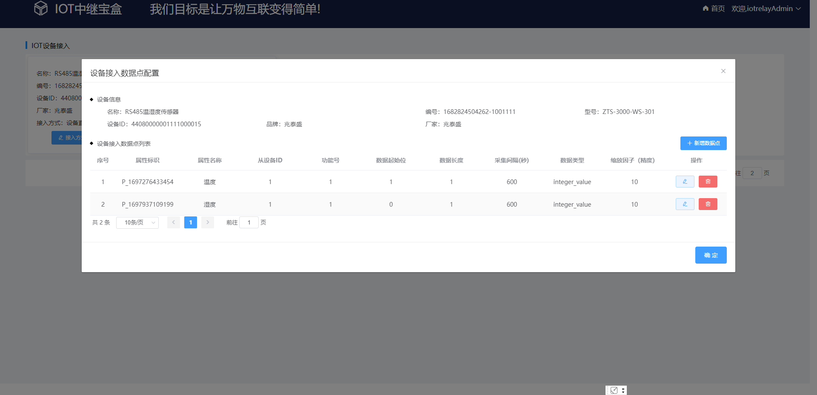
Task: Edit the 温度 data point entry
Action: (x=685, y=182)
